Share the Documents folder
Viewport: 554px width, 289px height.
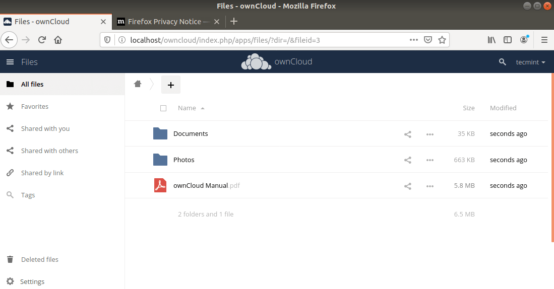click(x=408, y=134)
